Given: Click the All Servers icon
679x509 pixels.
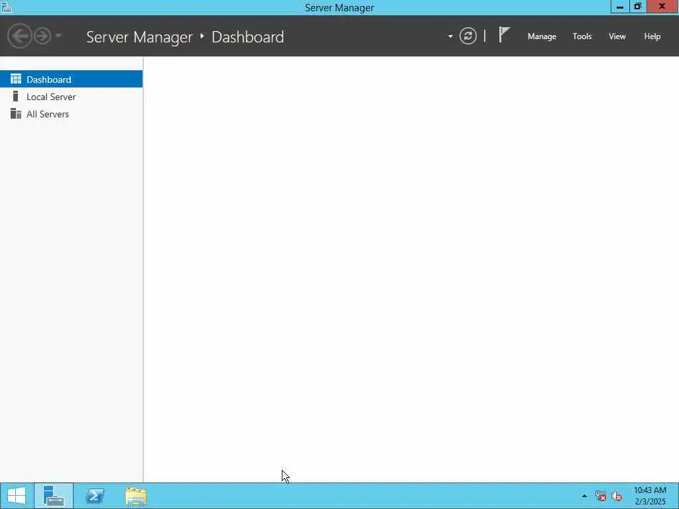Looking at the screenshot, I should click(x=16, y=113).
